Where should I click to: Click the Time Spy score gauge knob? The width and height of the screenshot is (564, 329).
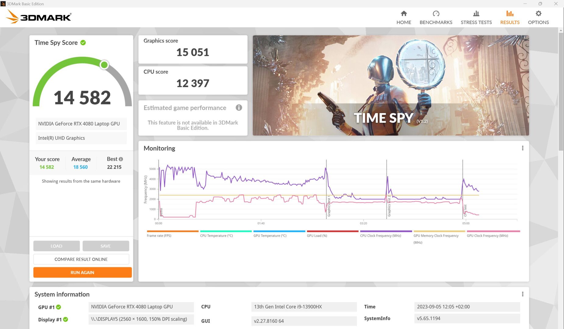point(104,65)
